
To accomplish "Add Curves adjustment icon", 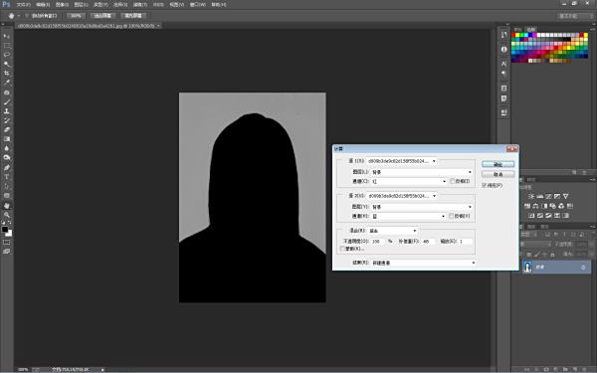I will (548, 196).
